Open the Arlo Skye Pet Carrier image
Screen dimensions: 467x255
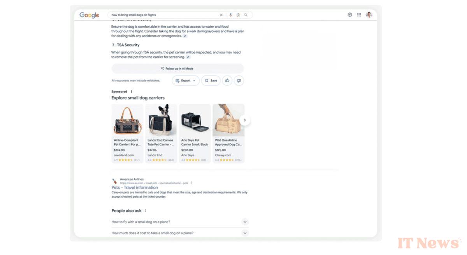195,120
